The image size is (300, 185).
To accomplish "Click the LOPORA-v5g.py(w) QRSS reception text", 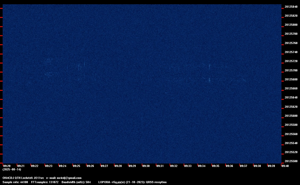I will coord(133,182).
